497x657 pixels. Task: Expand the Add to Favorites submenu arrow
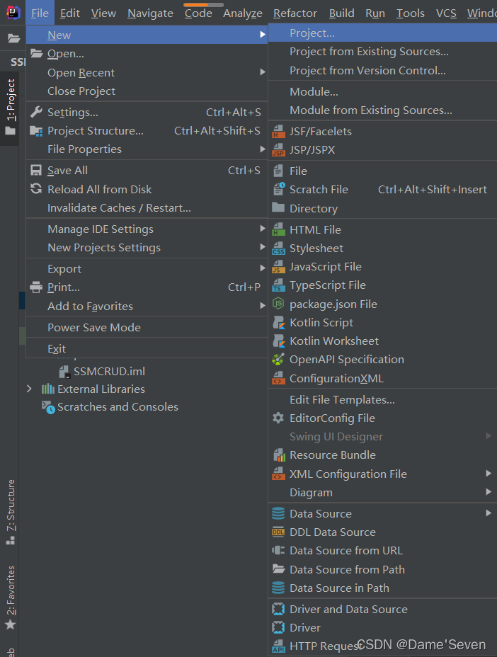click(263, 305)
